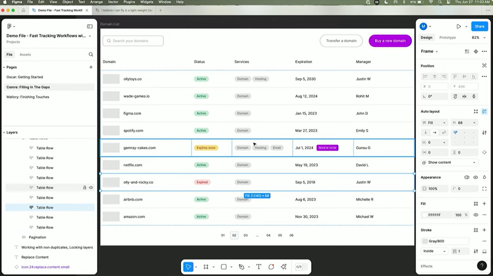
Task: Open fill styles grid icon
Action: click(476, 204)
